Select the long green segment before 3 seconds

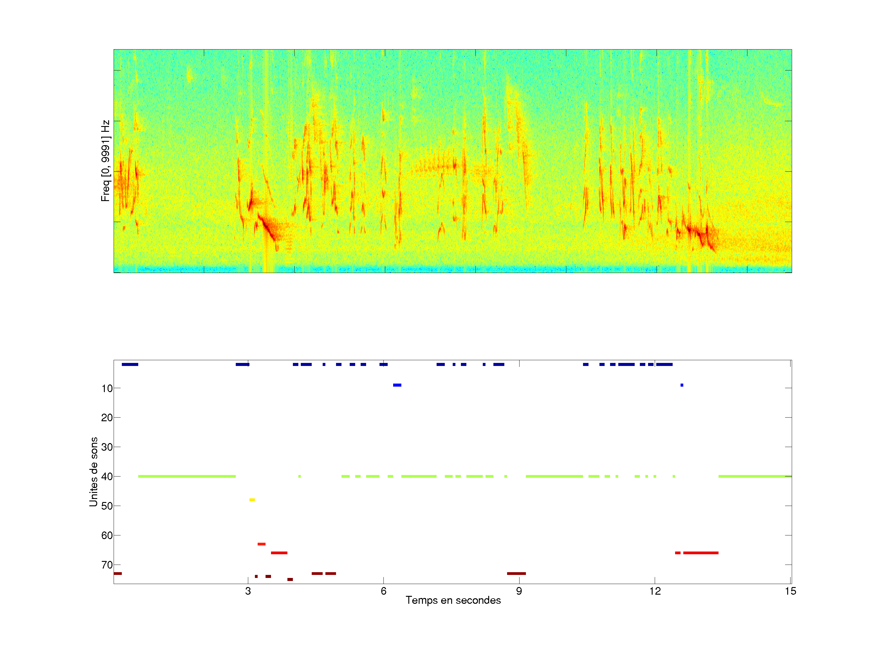187,477
